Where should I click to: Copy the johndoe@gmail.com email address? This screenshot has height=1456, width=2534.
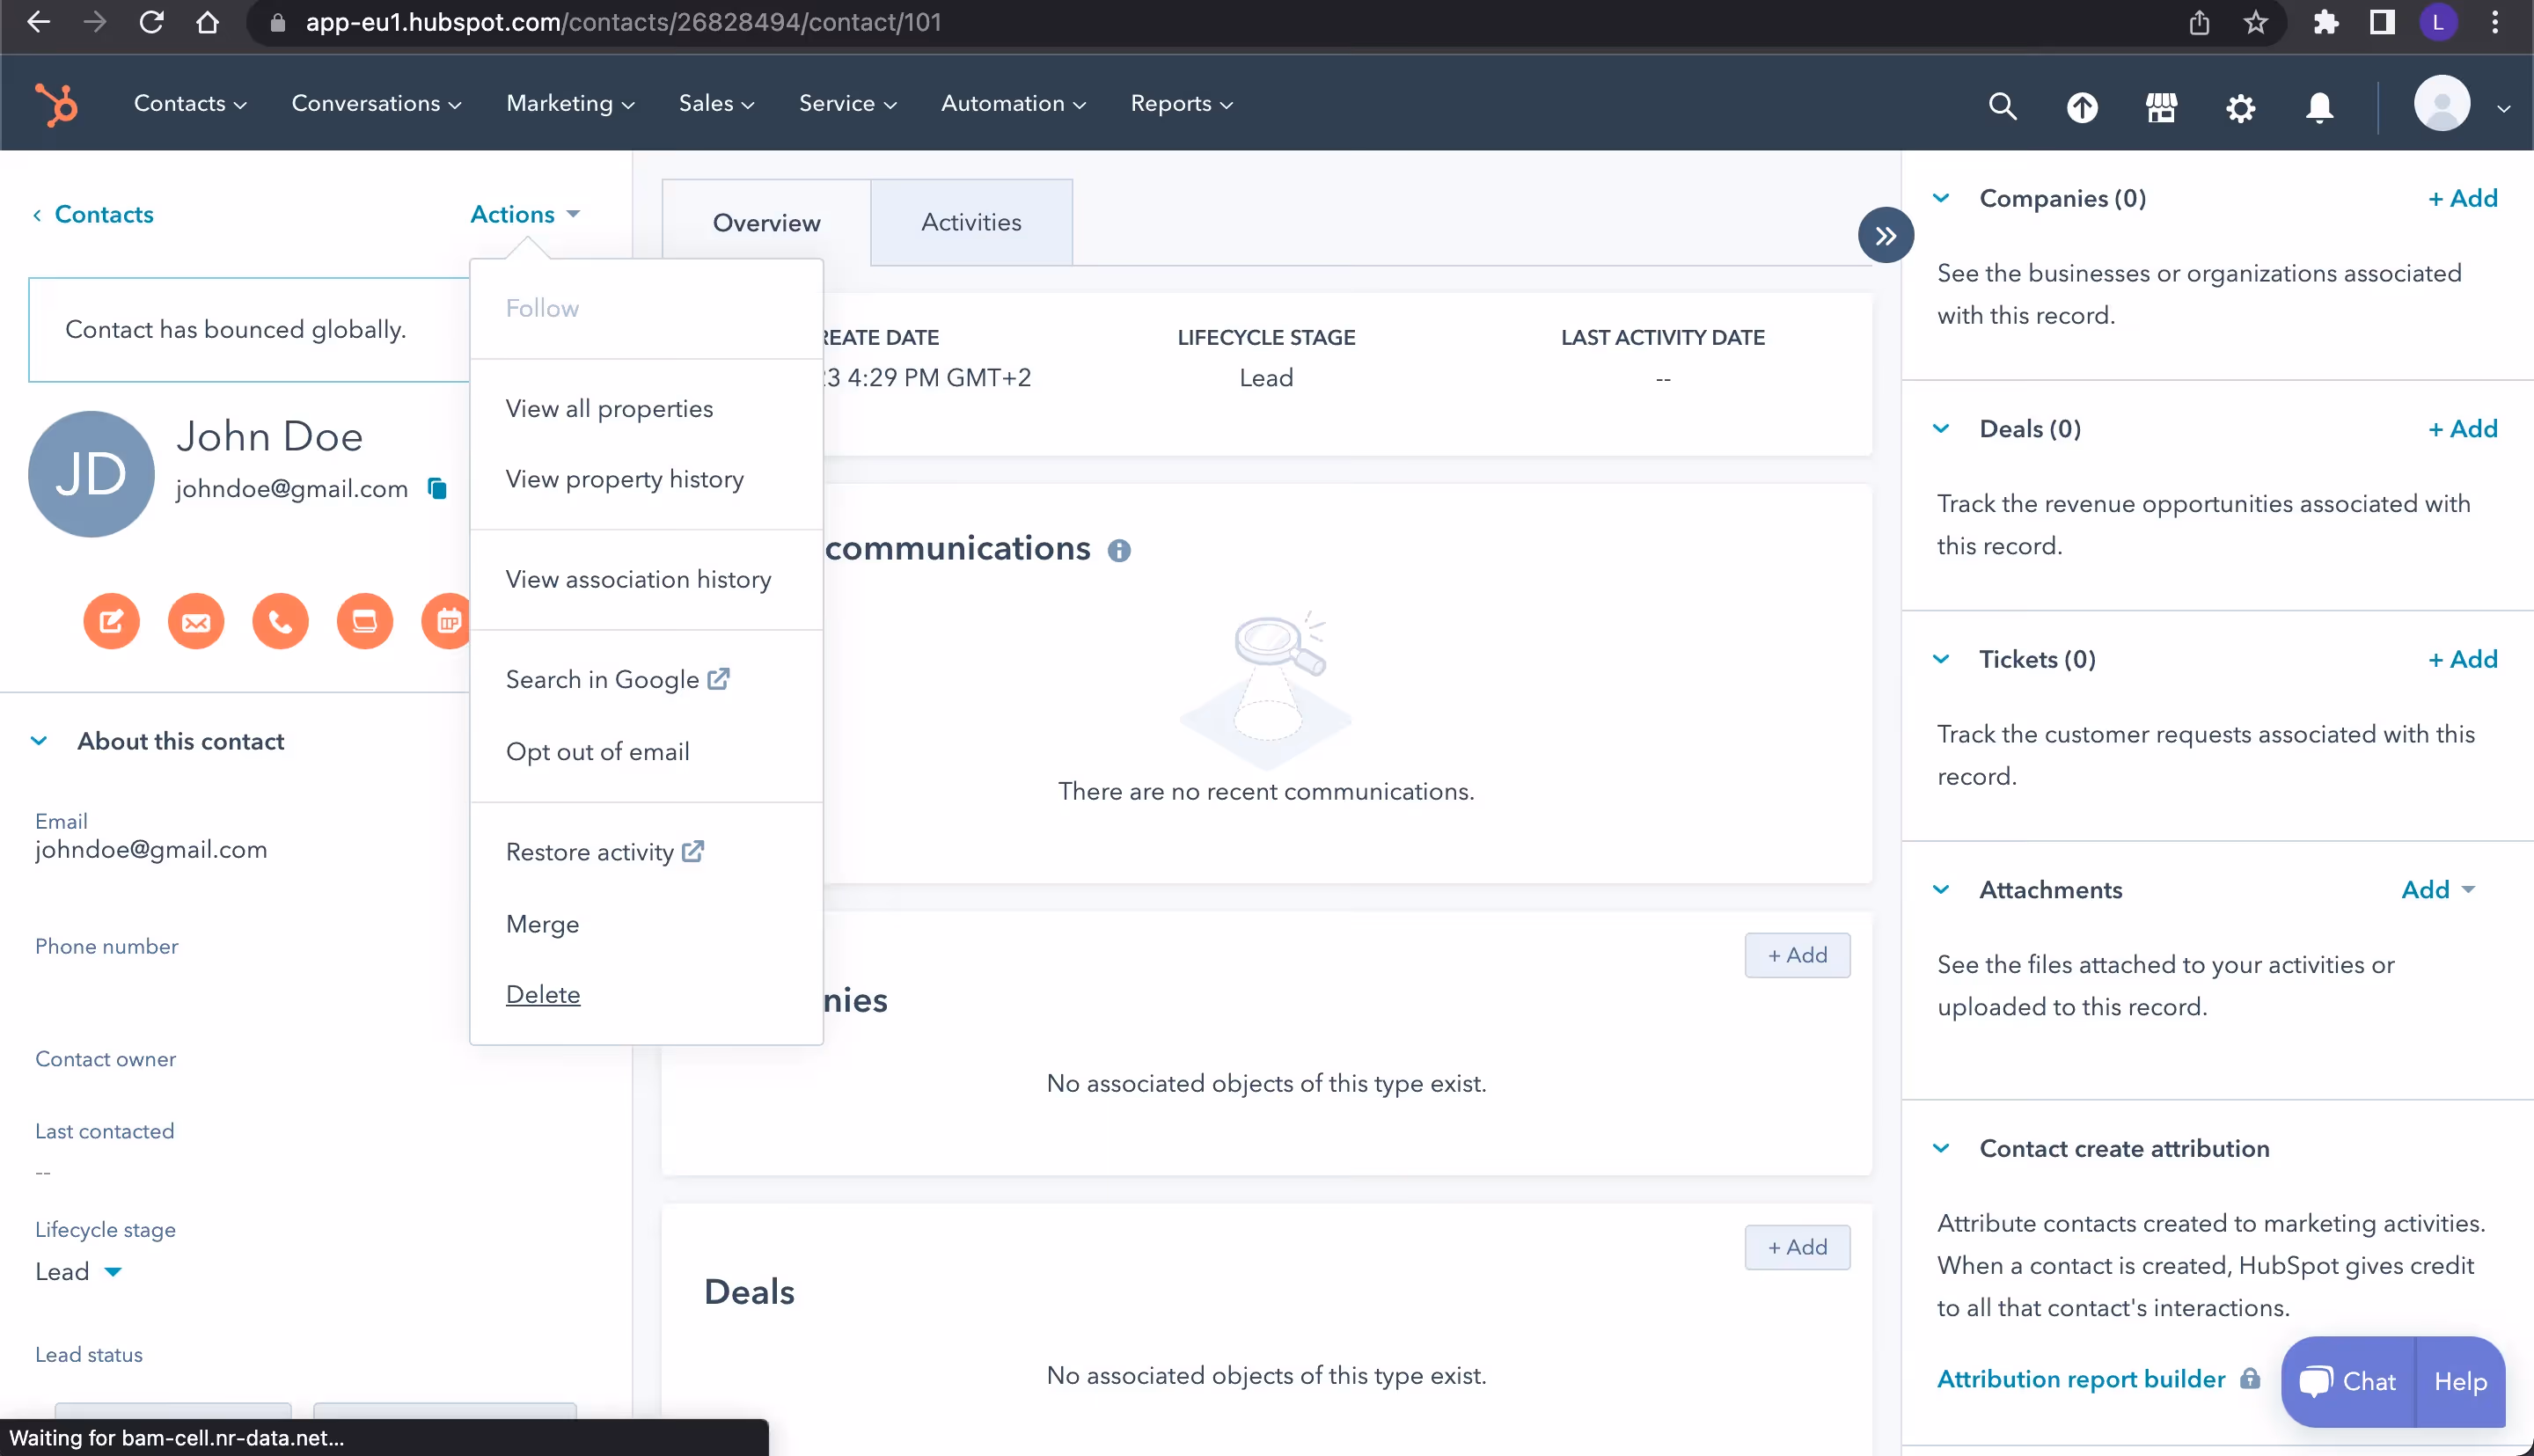(x=437, y=488)
